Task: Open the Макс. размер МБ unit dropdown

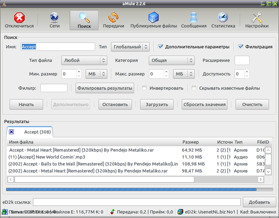Action: coord(184,74)
